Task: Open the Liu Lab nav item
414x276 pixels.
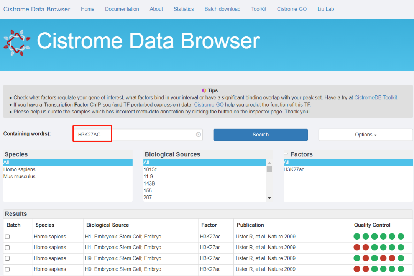Action: click(325, 9)
